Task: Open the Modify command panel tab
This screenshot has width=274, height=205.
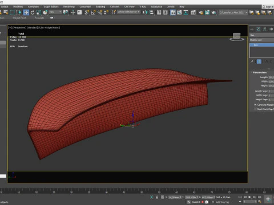Action: point(259,29)
